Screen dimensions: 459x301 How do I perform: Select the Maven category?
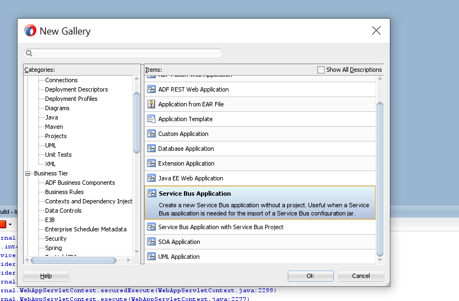[54, 127]
